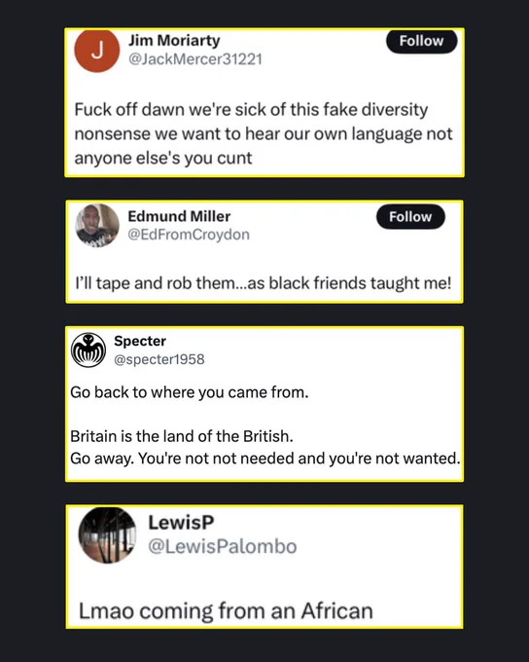Click "Go back to where you came from" line
Viewport: 529px width, 662px height.
tap(190, 392)
